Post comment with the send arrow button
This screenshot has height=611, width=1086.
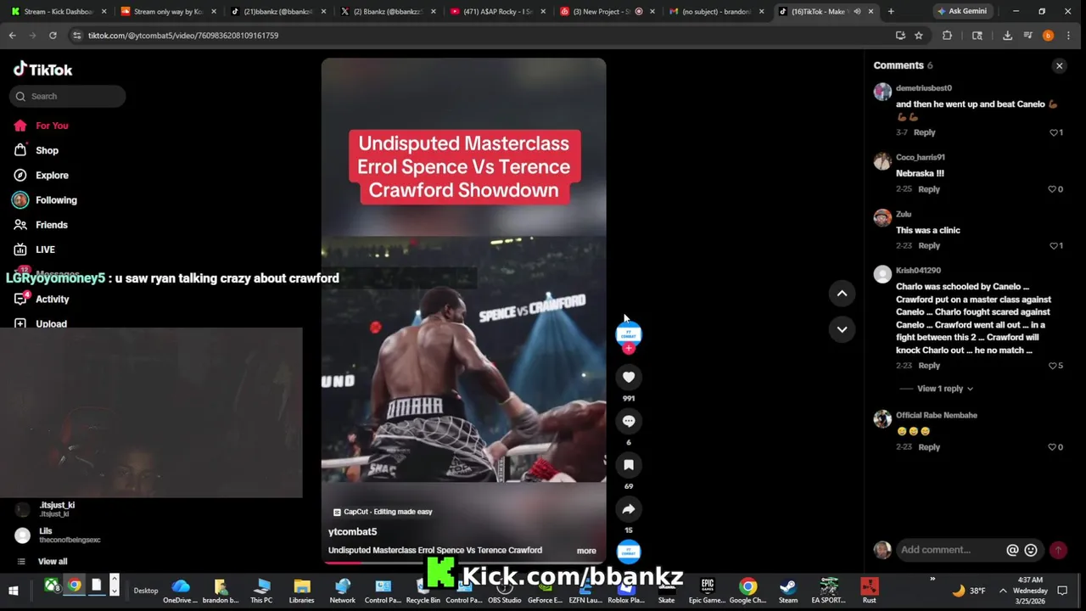click(1058, 550)
